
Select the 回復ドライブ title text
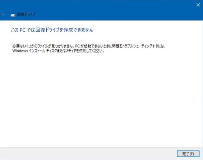point(26,14)
